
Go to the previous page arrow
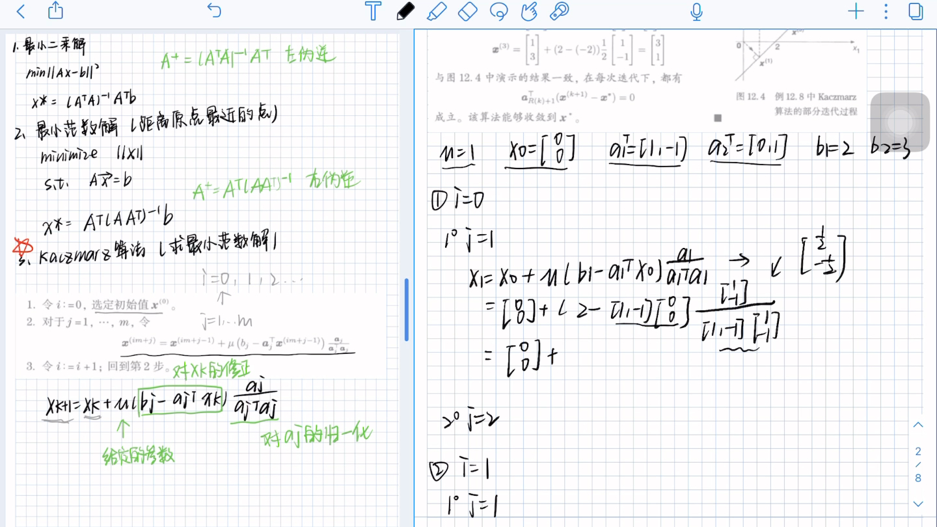[x=918, y=425]
